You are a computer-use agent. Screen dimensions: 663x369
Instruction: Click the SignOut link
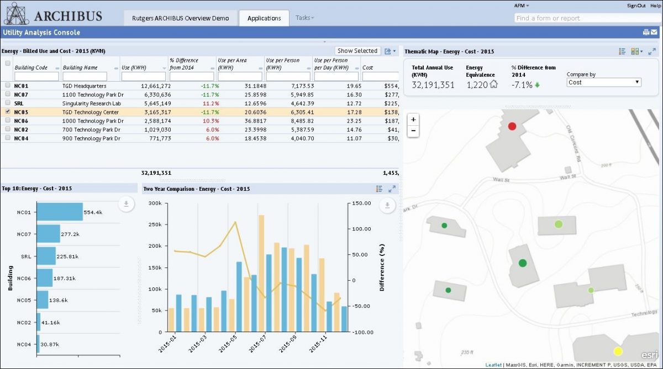click(636, 6)
